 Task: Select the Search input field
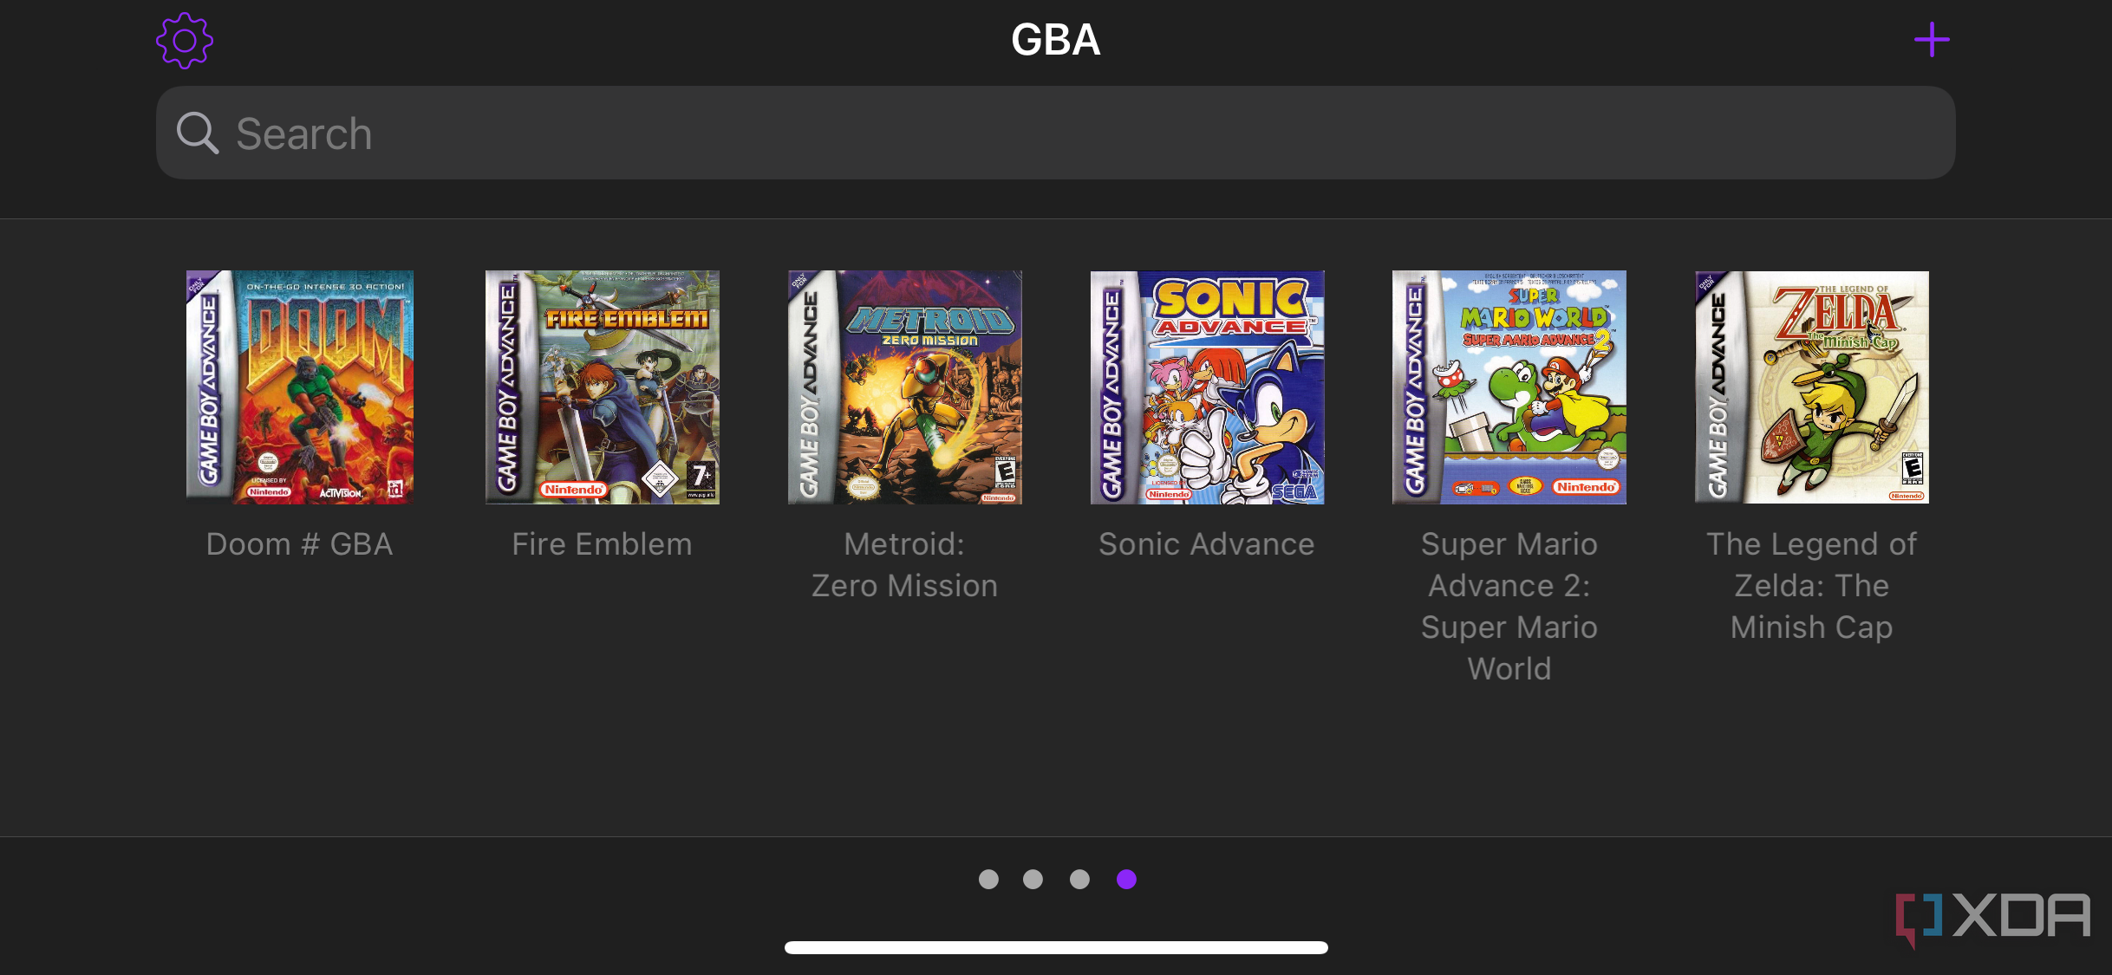pos(1056,132)
